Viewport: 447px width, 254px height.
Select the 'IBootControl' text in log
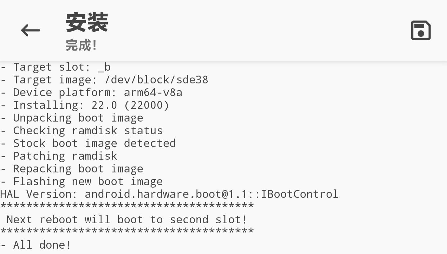(300, 194)
